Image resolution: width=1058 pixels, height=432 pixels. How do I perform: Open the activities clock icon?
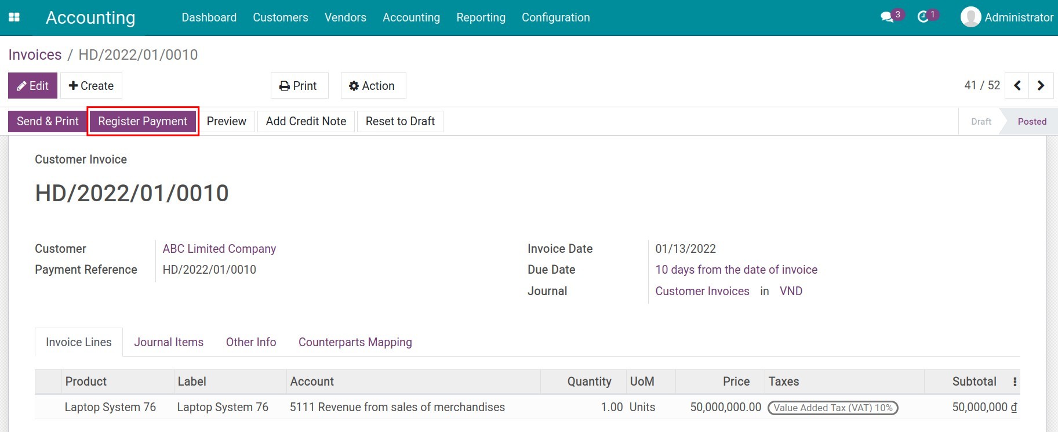coord(923,17)
